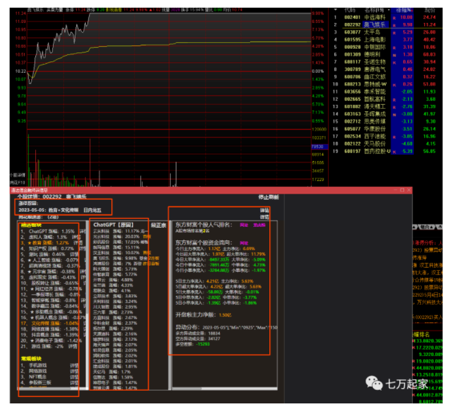Screen dimensions: 449x413
Task: Click vertical scrollbar of 精选板块 panel
Action: (87, 304)
